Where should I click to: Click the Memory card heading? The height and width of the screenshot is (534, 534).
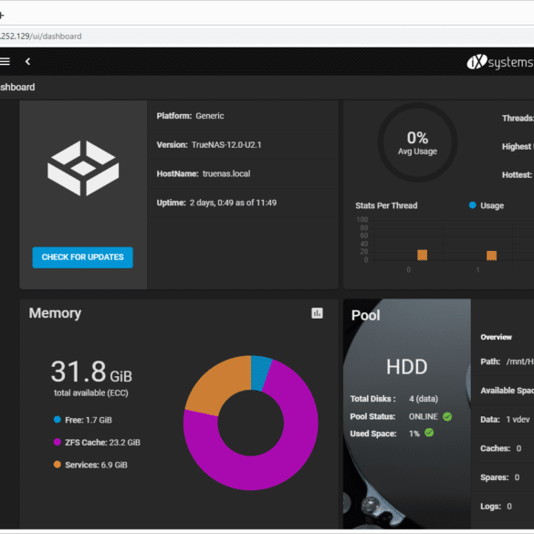[55, 313]
